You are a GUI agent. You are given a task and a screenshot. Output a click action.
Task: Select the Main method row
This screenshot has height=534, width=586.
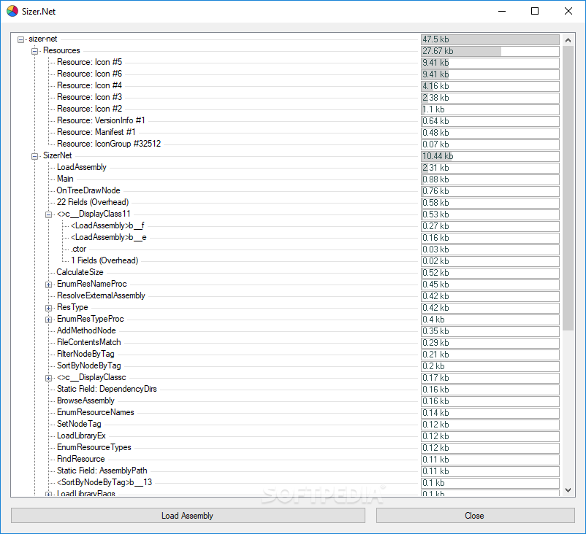(x=65, y=179)
